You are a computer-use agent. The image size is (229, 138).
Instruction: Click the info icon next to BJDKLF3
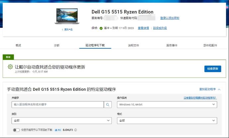click(76, 130)
